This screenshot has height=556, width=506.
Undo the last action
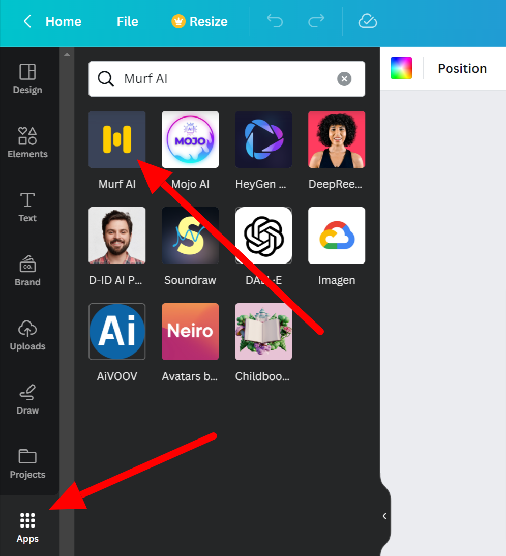[275, 21]
